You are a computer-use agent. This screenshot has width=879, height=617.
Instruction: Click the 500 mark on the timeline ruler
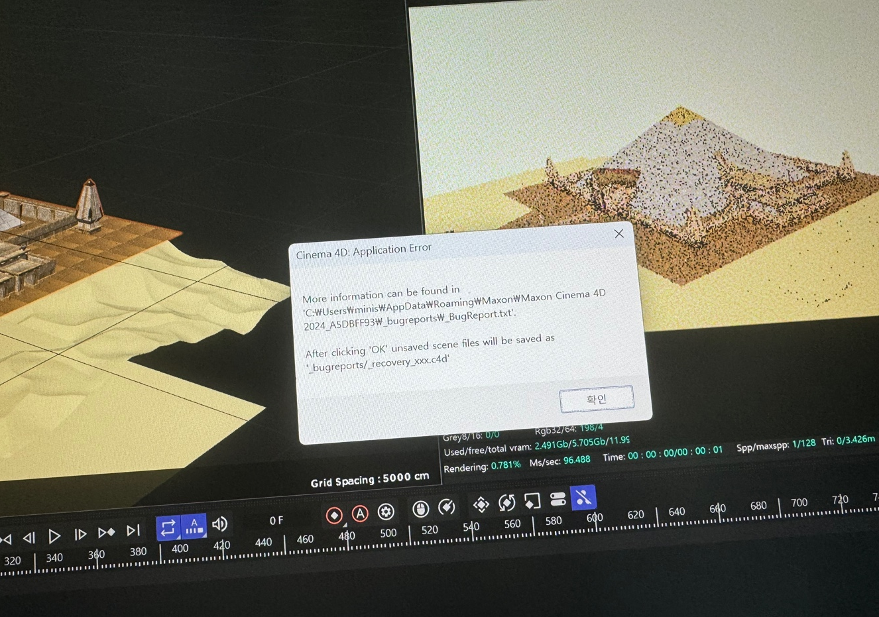pos(388,533)
